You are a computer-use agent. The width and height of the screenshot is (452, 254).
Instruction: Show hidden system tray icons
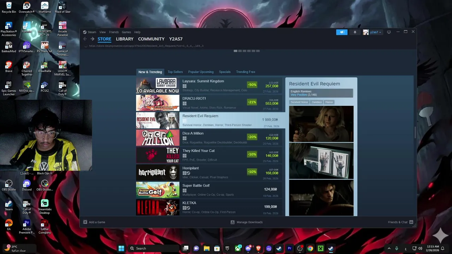pos(389,248)
